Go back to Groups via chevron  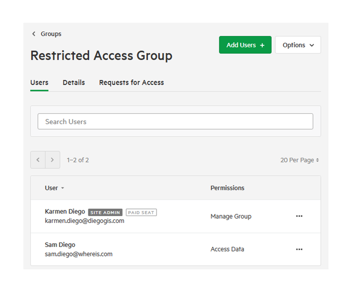point(34,34)
